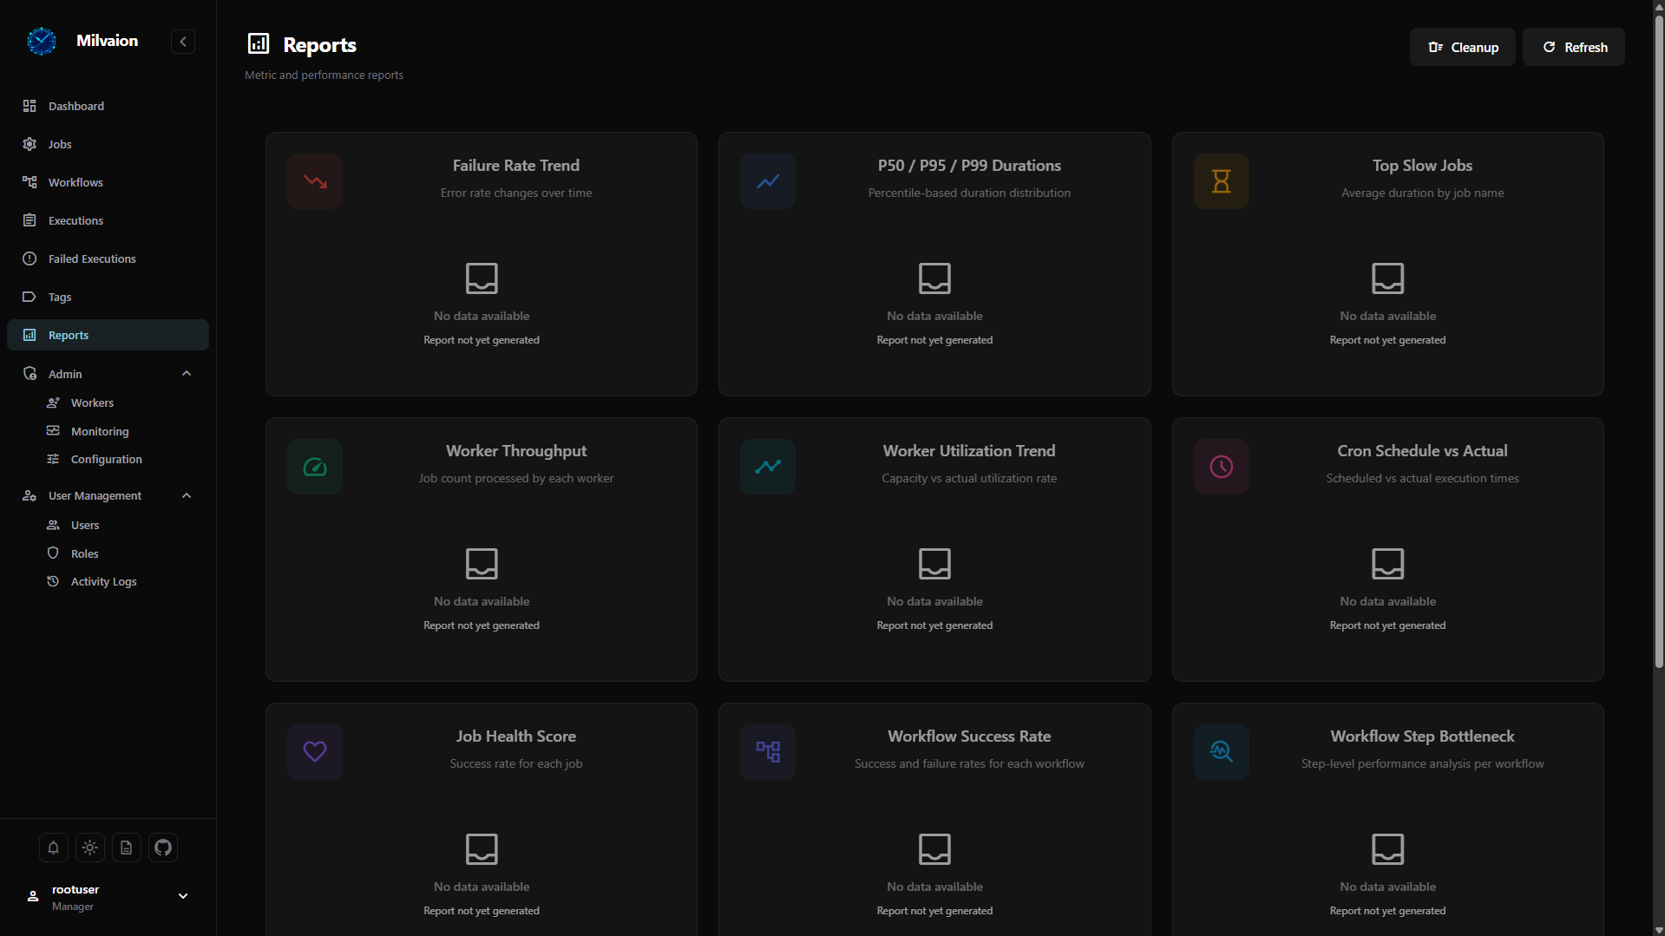Select Tags in the sidebar
This screenshot has height=936, width=1665.
(x=108, y=297)
